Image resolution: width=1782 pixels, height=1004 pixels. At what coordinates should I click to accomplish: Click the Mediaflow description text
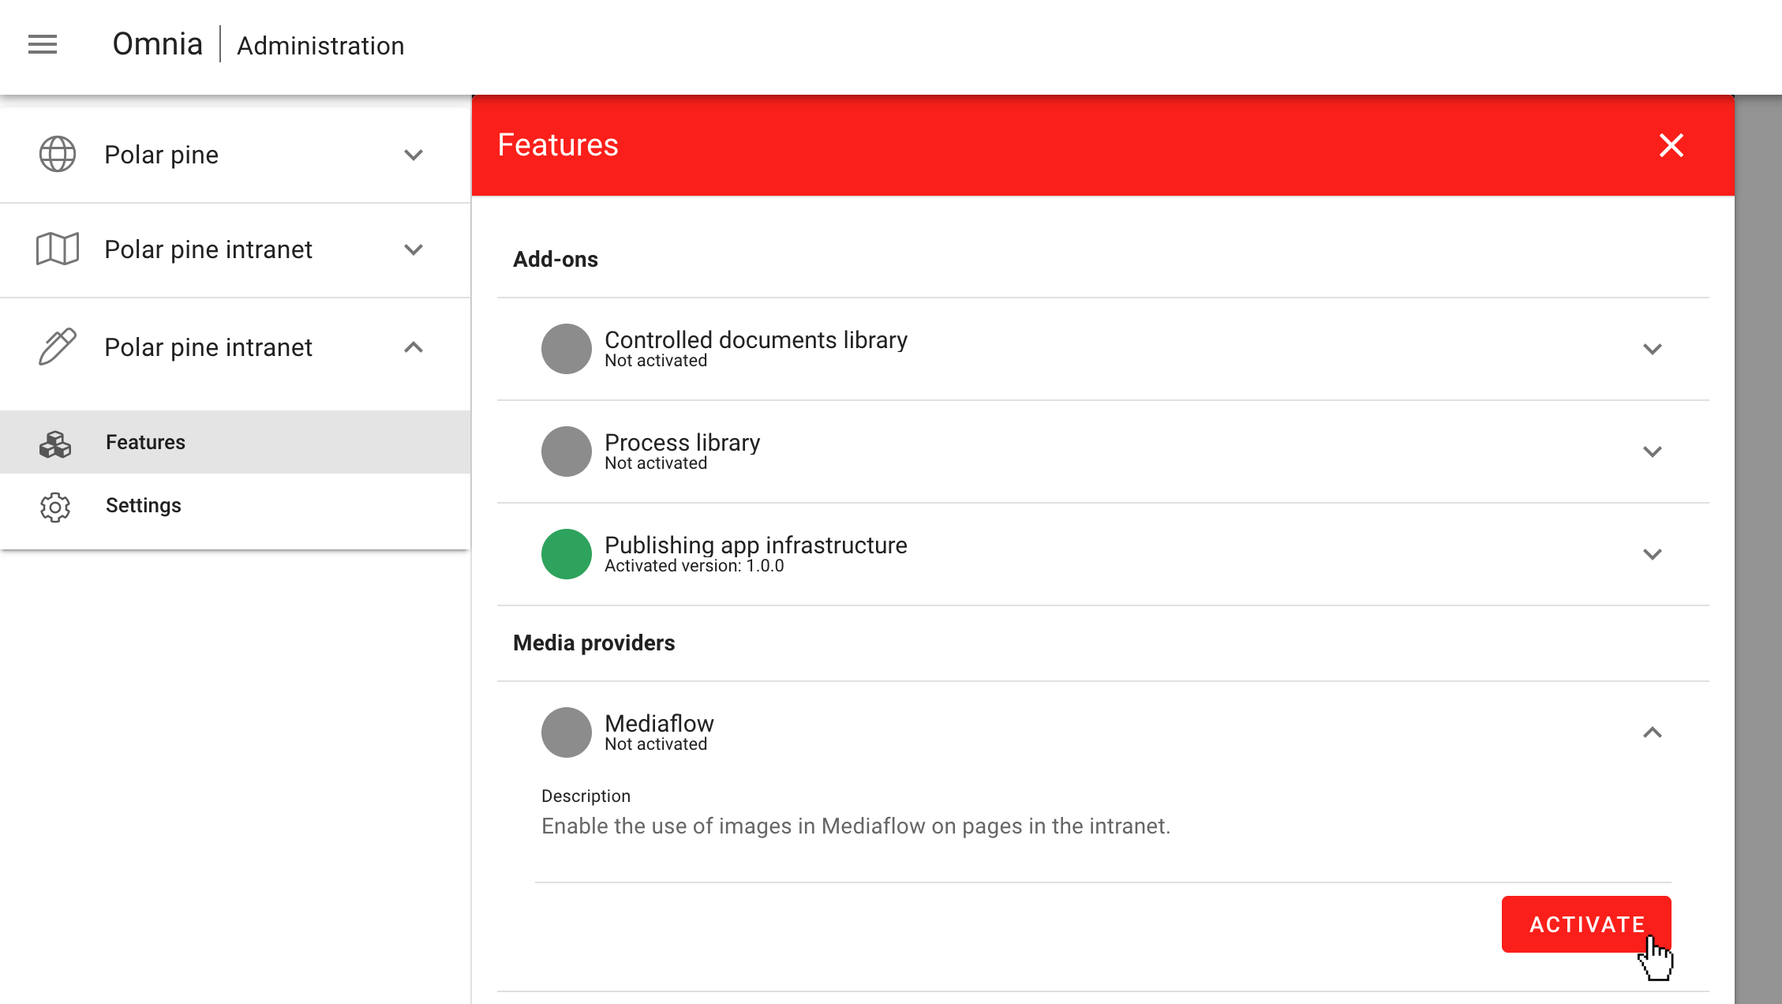click(856, 826)
